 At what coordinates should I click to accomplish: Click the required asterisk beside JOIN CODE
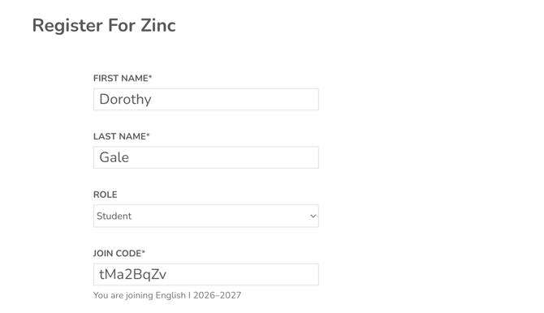[143, 251]
